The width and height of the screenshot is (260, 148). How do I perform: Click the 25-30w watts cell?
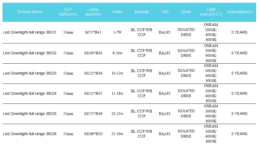pyautogui.click(x=118, y=134)
